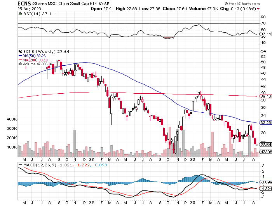The width and height of the screenshot is (272, 206).
Task: Click the MA(50) 32.26 legend entry
Action: (32, 56)
